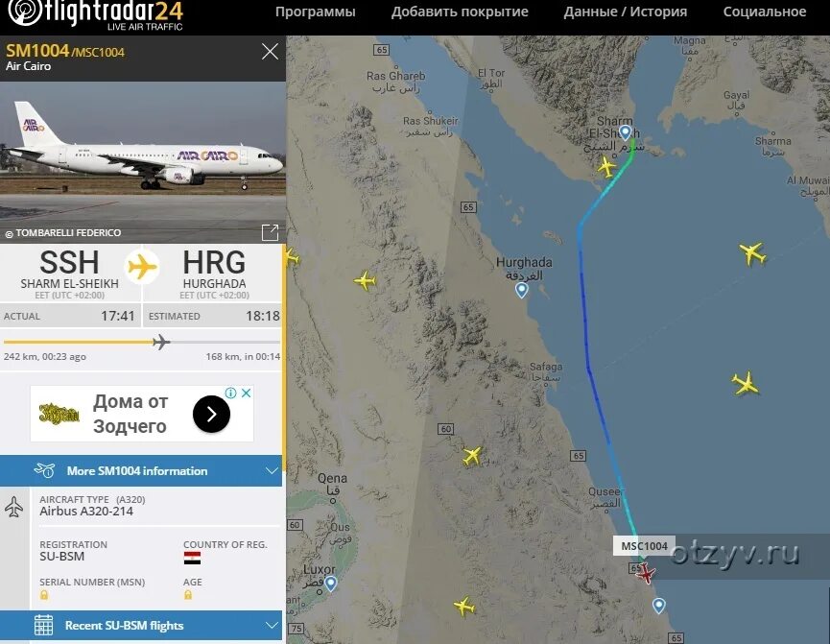The image size is (830, 644).
Task: Open the expand photo icon on aircraft image
Action: (x=270, y=232)
